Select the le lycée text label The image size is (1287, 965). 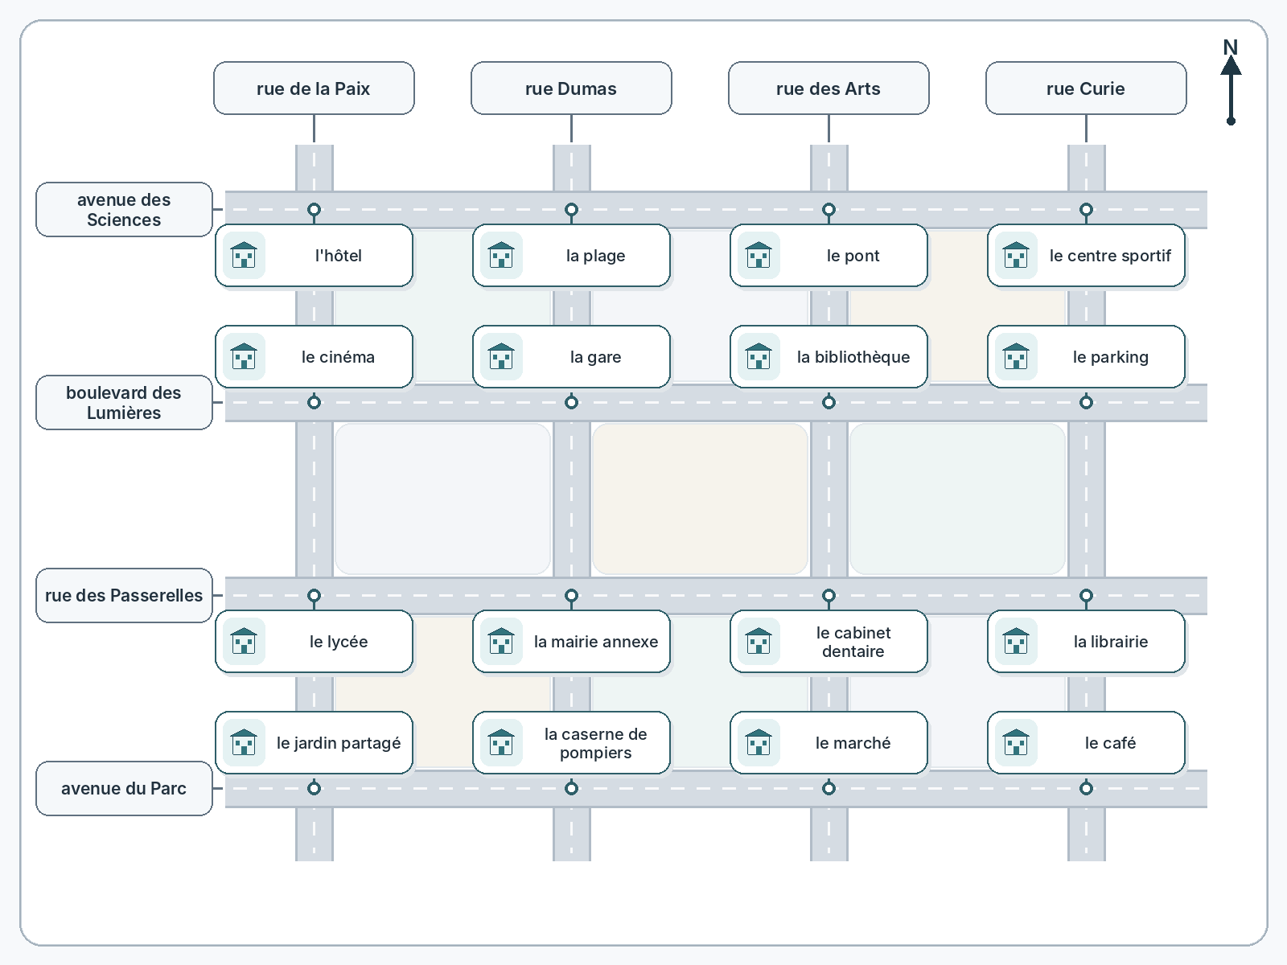339,642
